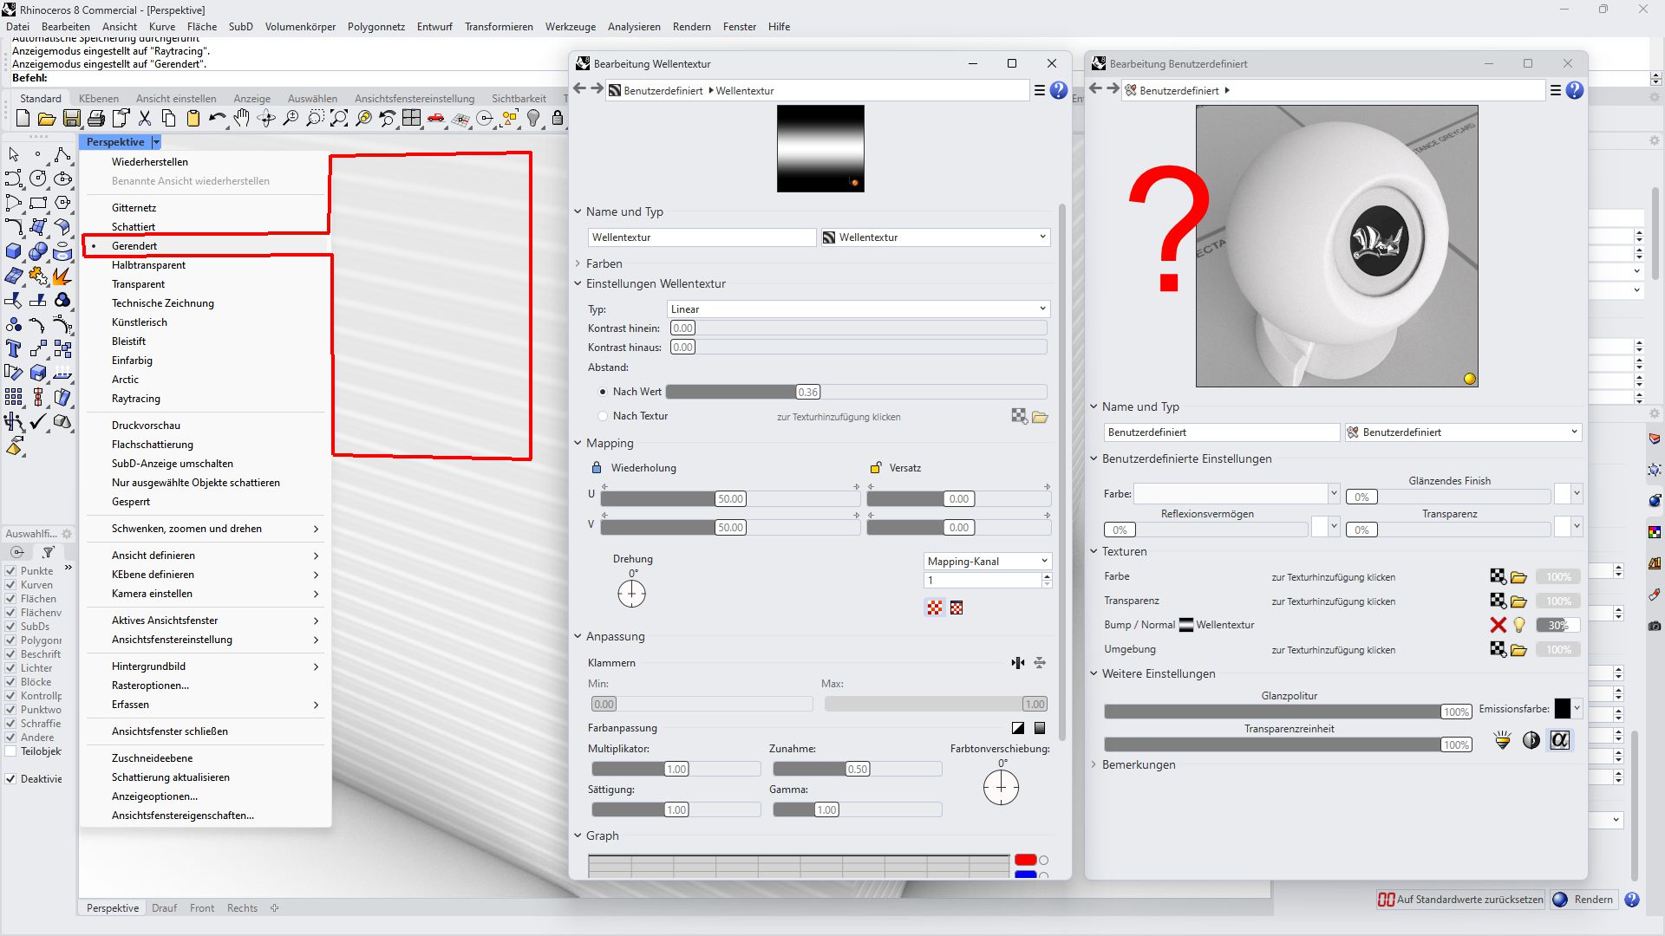Click Auf Standardwerte zurücksetzen button
1665x936 pixels.
tap(1461, 900)
